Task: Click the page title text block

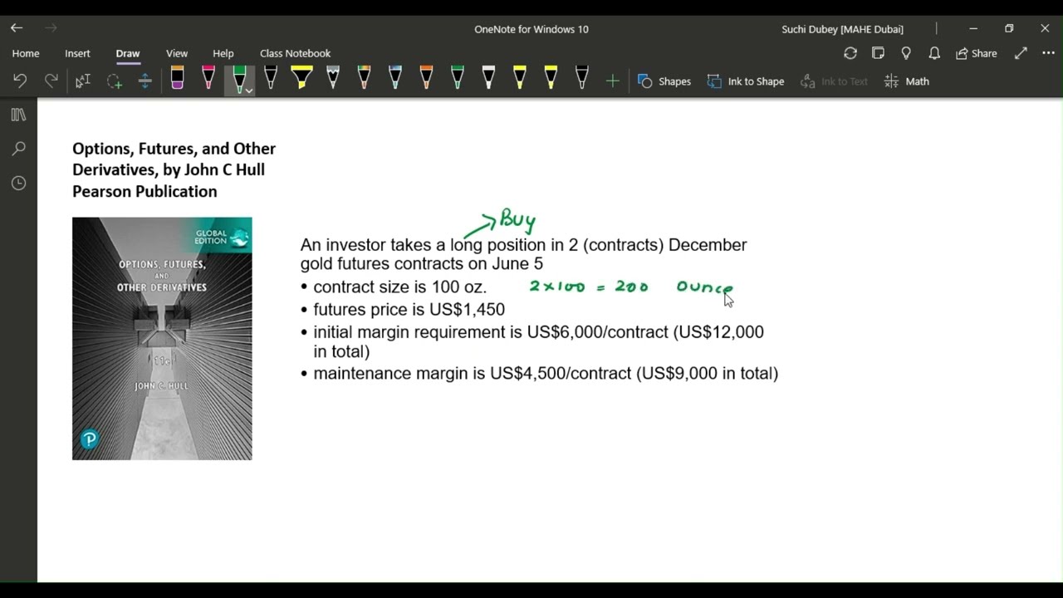Action: point(174,169)
